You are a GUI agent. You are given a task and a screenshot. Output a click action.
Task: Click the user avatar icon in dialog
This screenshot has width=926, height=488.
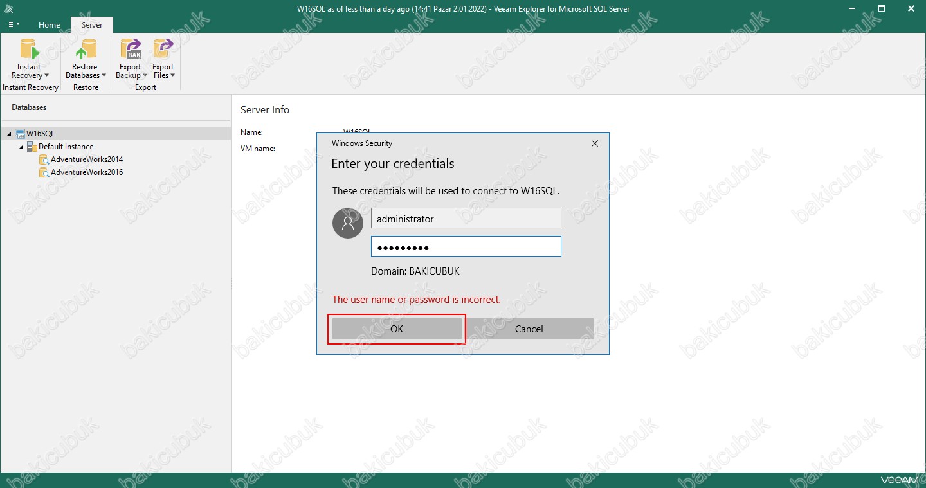click(x=348, y=223)
